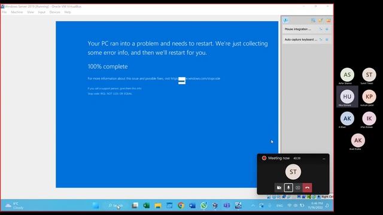
Task: Click the tray microphone icon
Action: 270,205
